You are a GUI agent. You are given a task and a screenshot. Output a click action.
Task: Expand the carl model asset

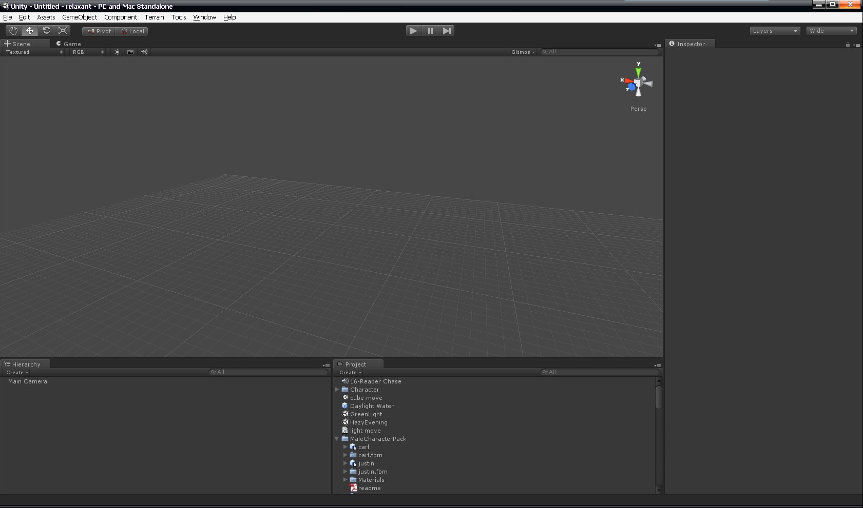pos(346,447)
